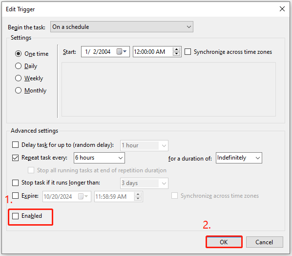Click the start time spinner up arrow
Screen dimensions: 292x256
(x=176, y=49)
